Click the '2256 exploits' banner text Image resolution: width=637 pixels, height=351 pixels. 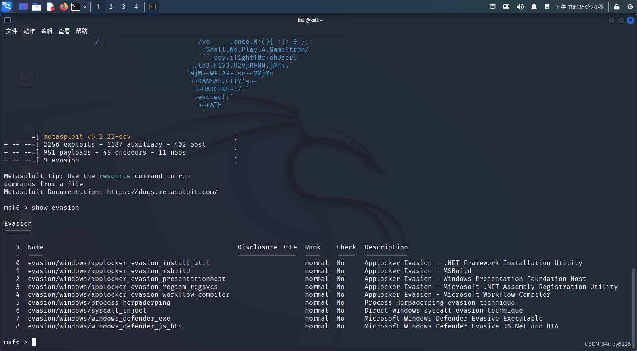[69, 145]
